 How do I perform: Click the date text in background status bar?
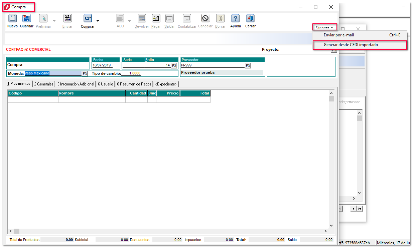(393, 243)
